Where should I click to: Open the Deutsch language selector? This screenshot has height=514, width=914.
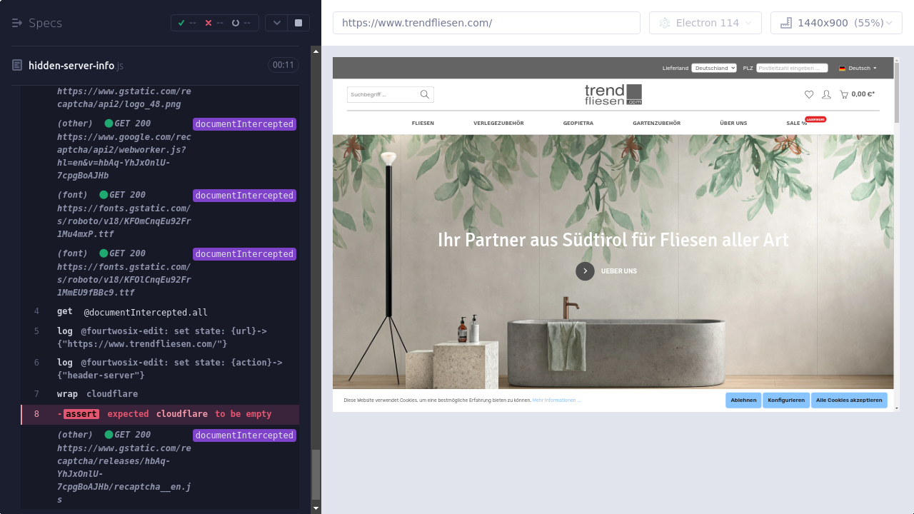858,68
